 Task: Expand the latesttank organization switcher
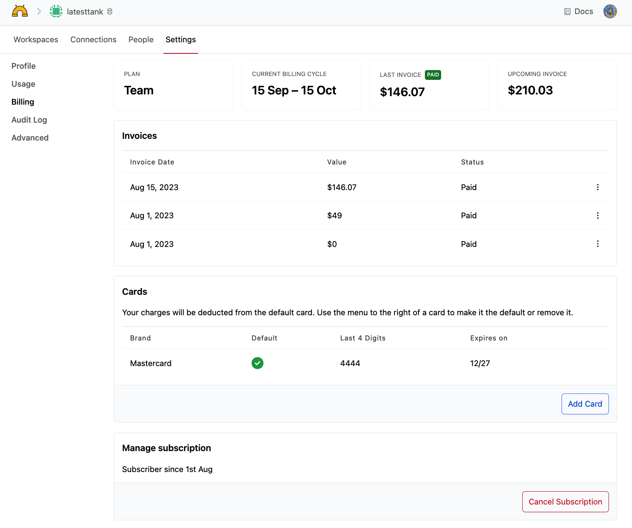(x=110, y=12)
